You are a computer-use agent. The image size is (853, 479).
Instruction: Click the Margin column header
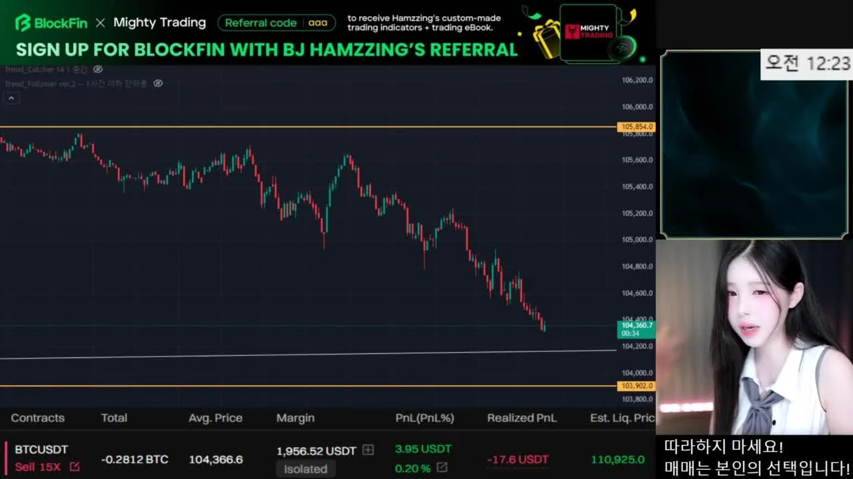295,418
